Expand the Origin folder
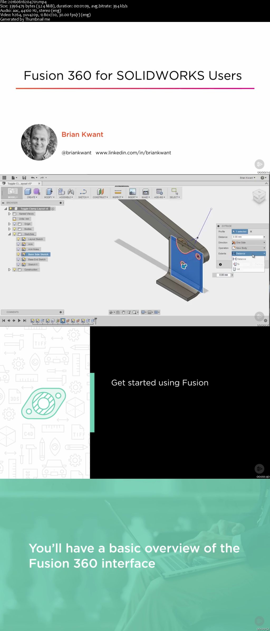This screenshot has height=631, width=270. tap(9, 224)
